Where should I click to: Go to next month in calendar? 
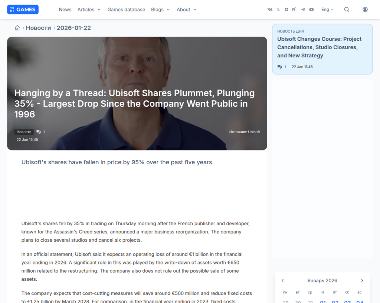[362, 281]
